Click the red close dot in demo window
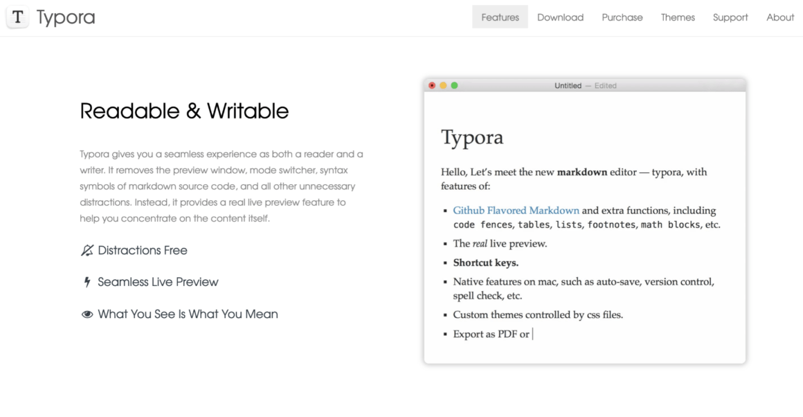 click(x=433, y=85)
